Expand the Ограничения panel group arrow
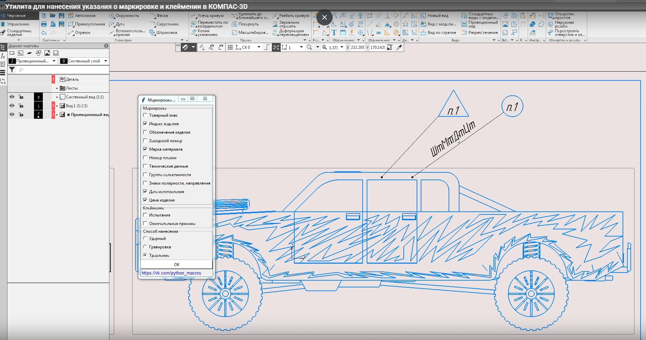 pos(394,40)
